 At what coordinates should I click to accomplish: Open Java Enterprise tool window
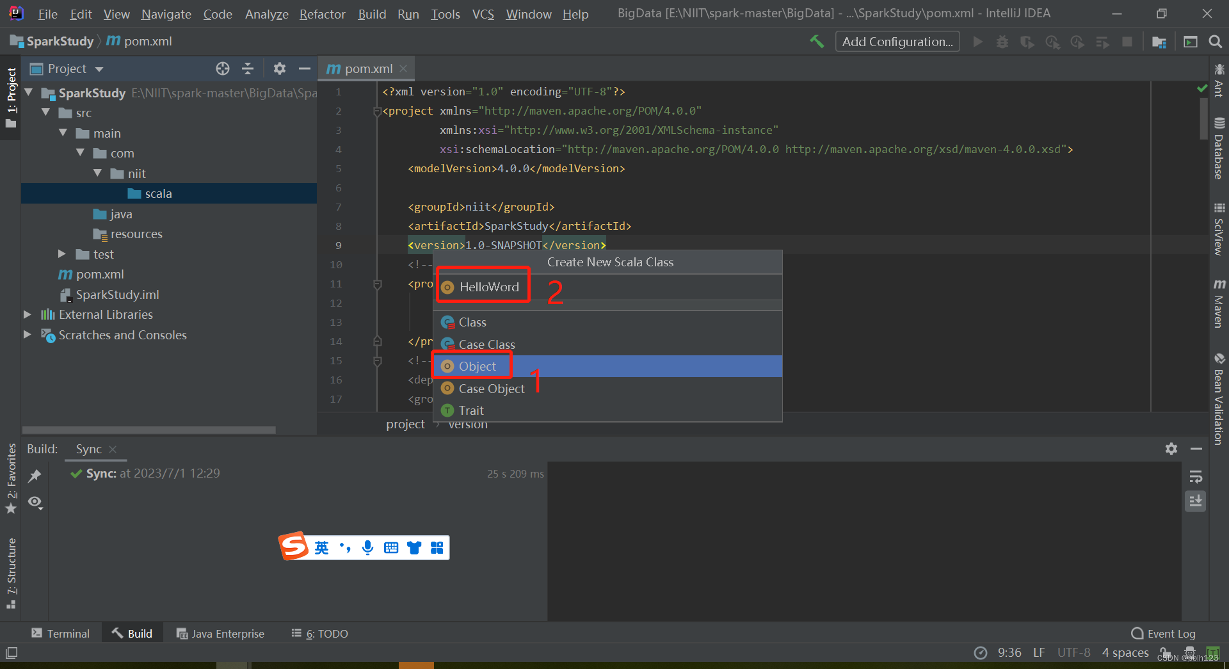click(220, 633)
